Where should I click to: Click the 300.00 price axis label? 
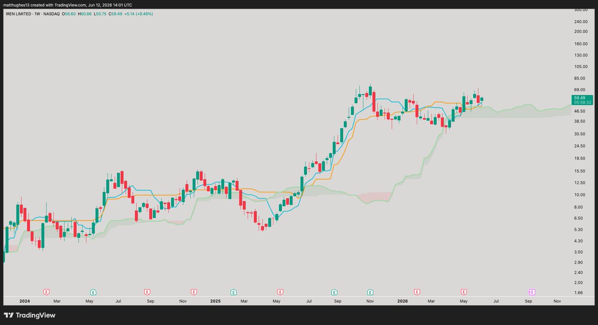click(x=581, y=10)
